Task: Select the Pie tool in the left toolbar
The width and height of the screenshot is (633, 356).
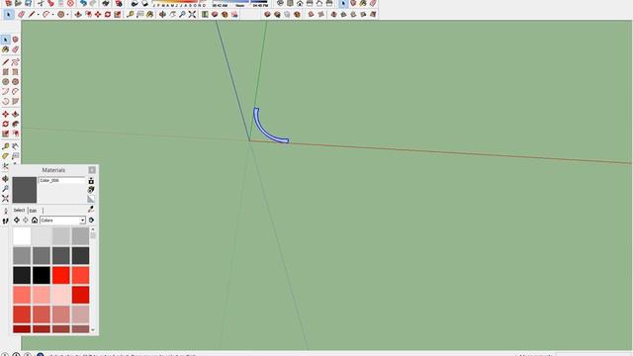Action: click(16, 101)
